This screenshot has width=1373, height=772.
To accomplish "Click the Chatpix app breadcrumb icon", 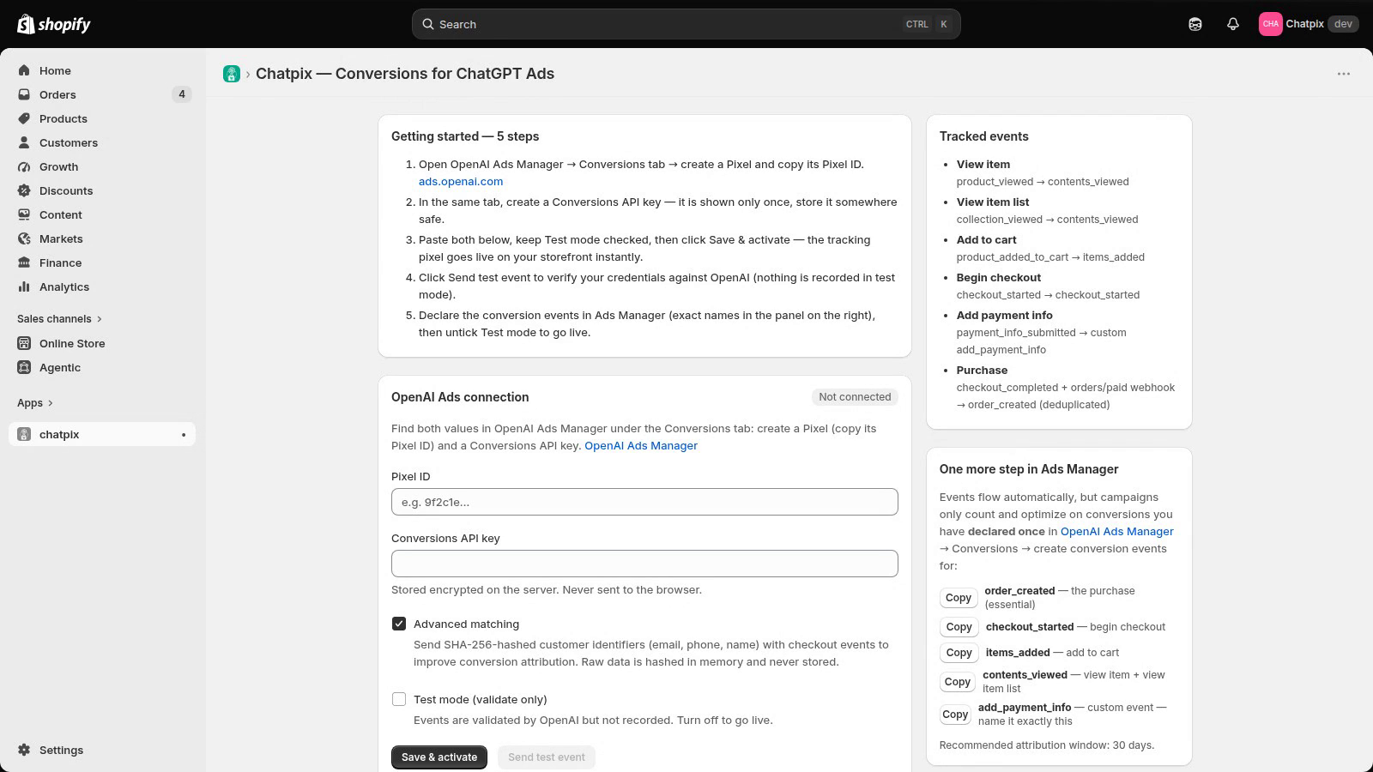I will pyautogui.click(x=232, y=74).
